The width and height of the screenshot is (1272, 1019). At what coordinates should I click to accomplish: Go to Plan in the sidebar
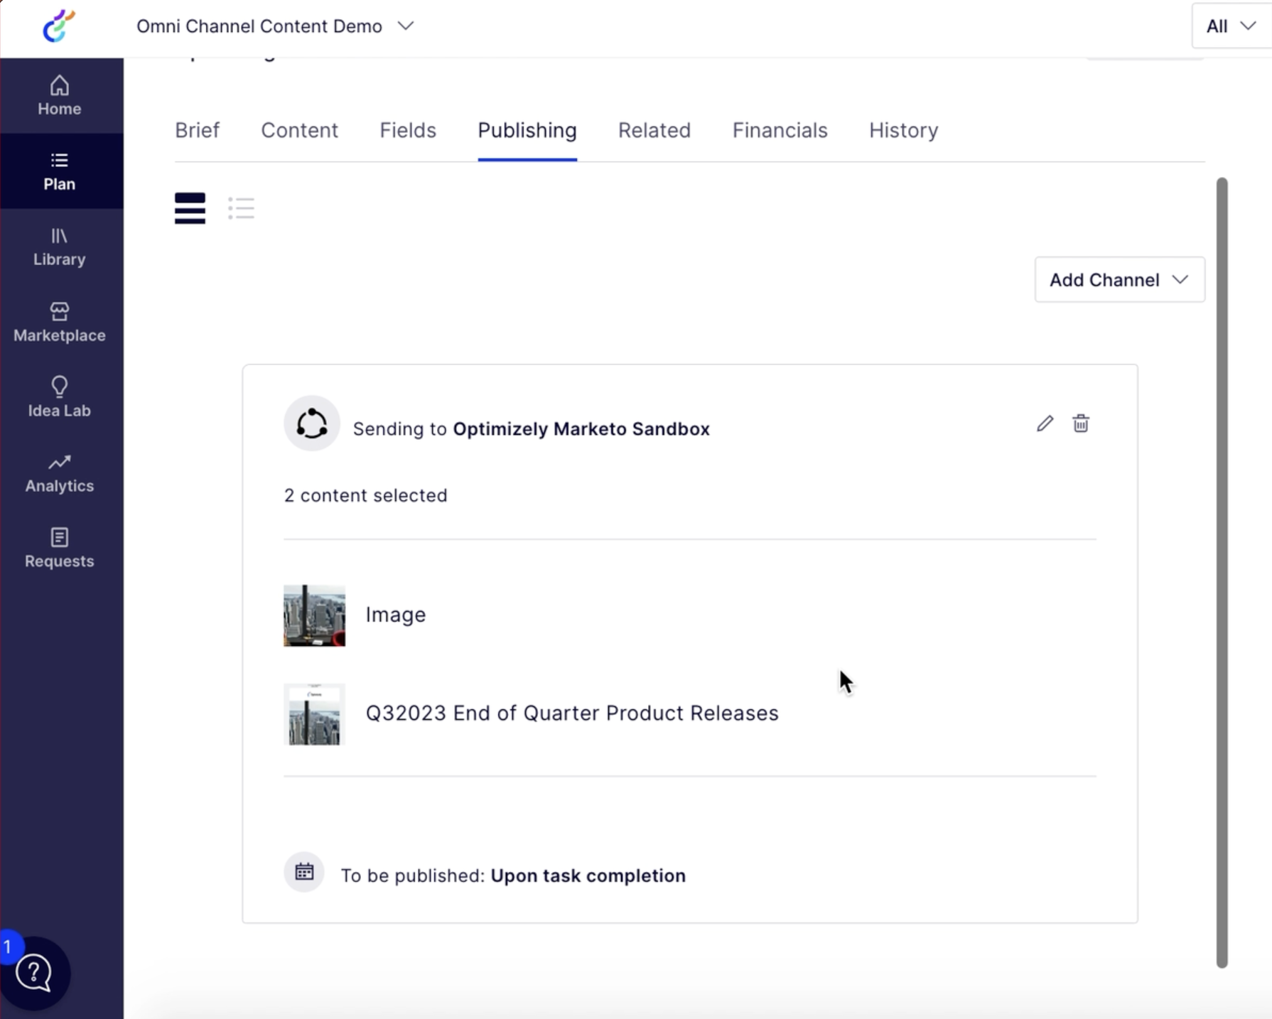(x=60, y=171)
